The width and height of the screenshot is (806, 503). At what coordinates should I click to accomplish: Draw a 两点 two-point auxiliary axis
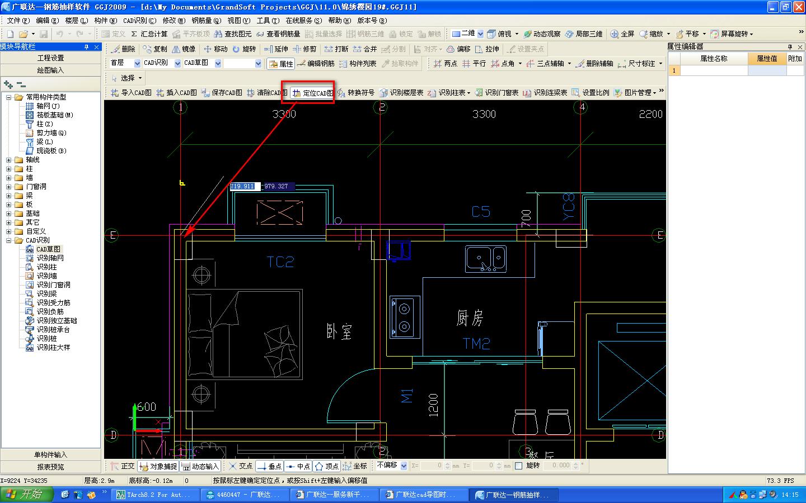point(445,64)
